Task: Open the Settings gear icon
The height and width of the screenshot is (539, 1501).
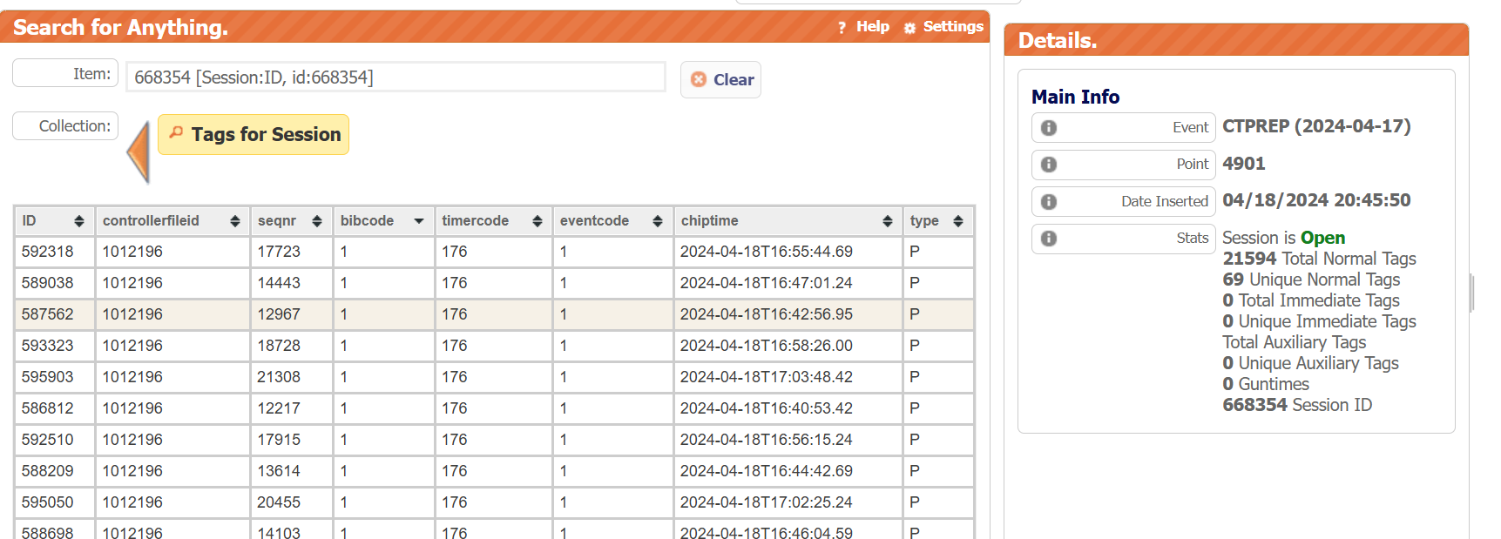Action: click(909, 28)
